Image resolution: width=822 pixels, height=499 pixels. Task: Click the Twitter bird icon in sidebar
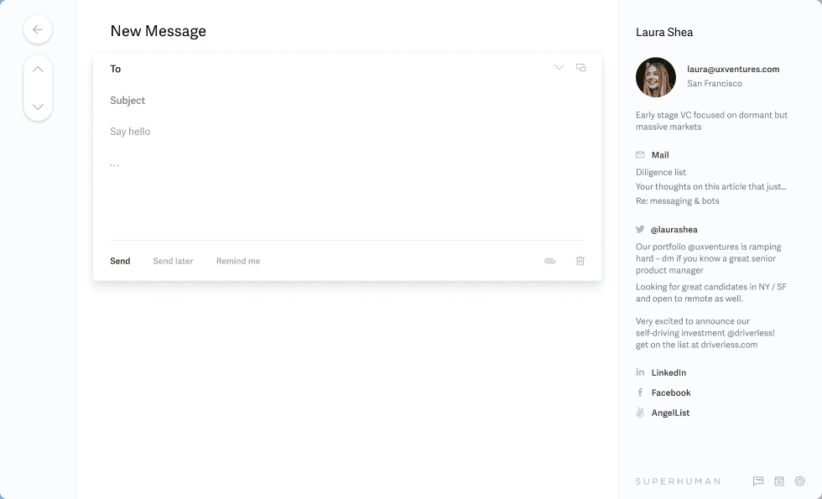tap(639, 229)
